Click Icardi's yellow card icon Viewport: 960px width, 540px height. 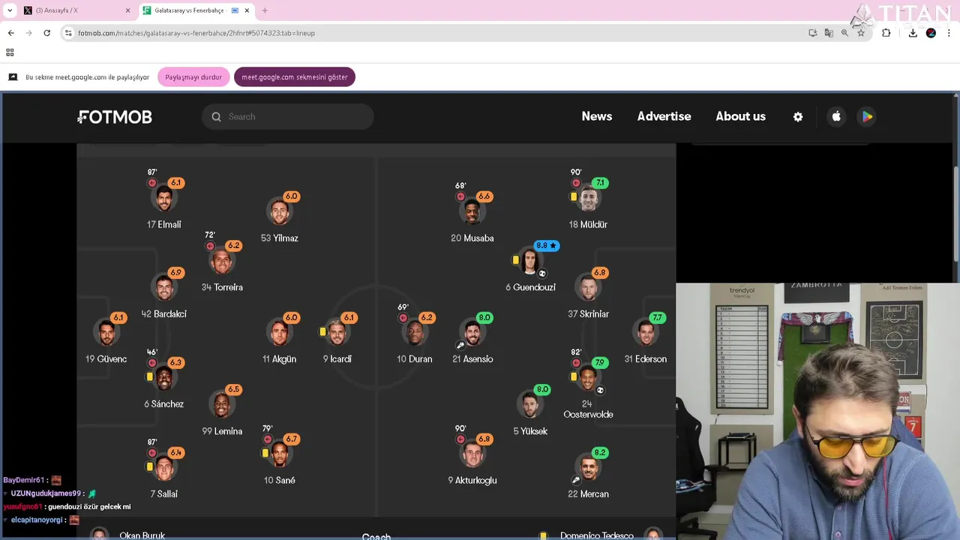coord(322,331)
